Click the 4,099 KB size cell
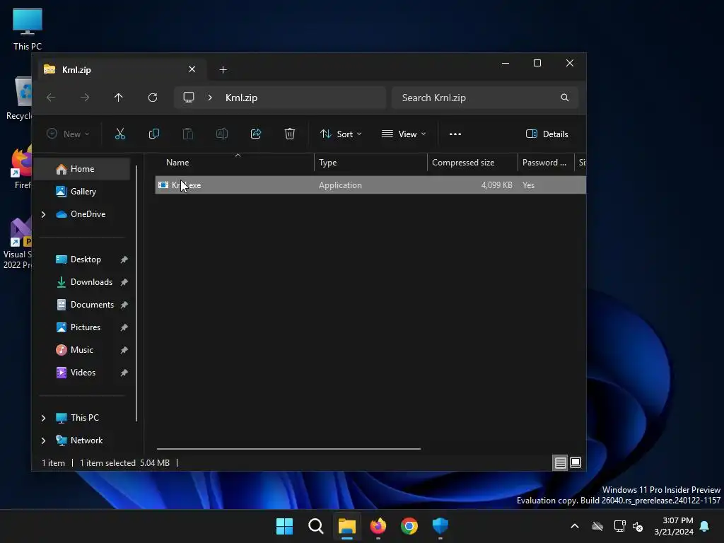The image size is (724, 543). pyautogui.click(x=496, y=185)
